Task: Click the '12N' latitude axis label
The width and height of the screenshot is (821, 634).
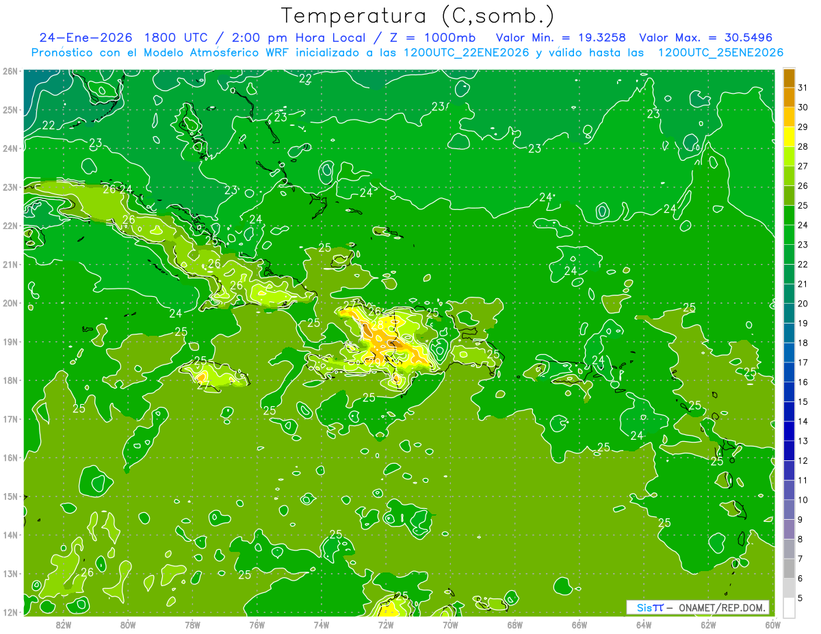Action: tap(10, 612)
